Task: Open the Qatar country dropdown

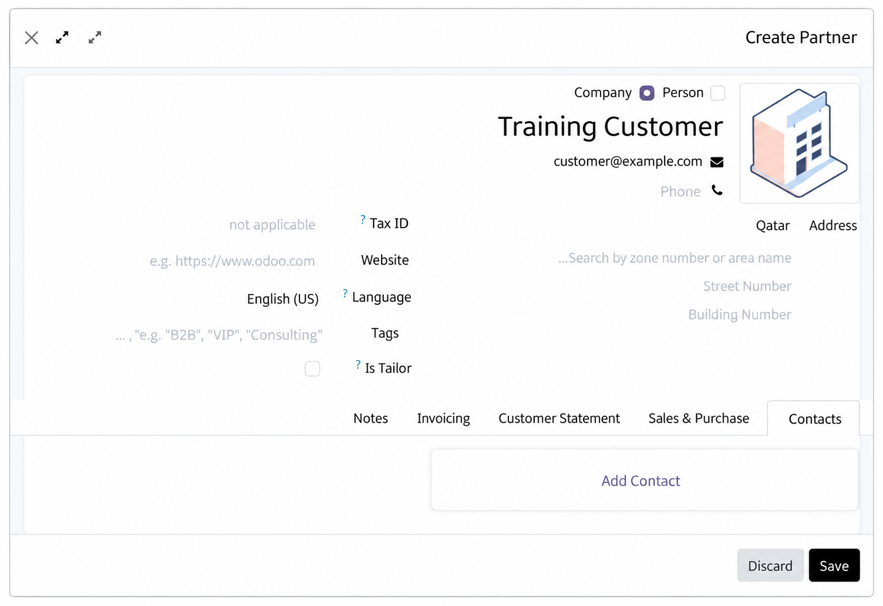Action: (772, 226)
